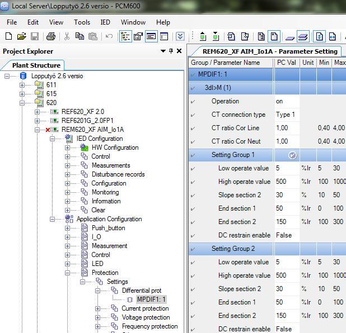This screenshot has height=333, width=346.
Task: Expand the REF6201G_2.0FP1 node
Action: pos(37,121)
